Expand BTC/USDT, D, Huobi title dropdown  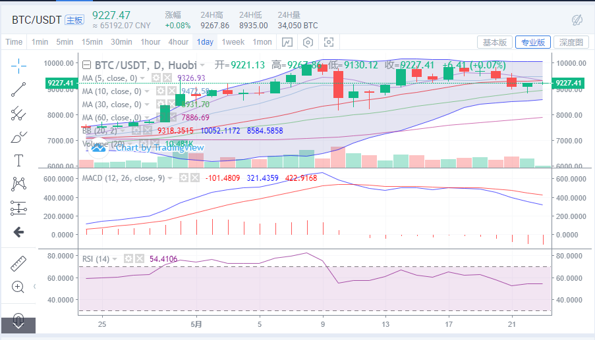click(x=203, y=66)
